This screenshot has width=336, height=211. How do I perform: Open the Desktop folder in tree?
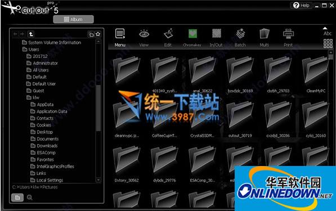[42, 132]
